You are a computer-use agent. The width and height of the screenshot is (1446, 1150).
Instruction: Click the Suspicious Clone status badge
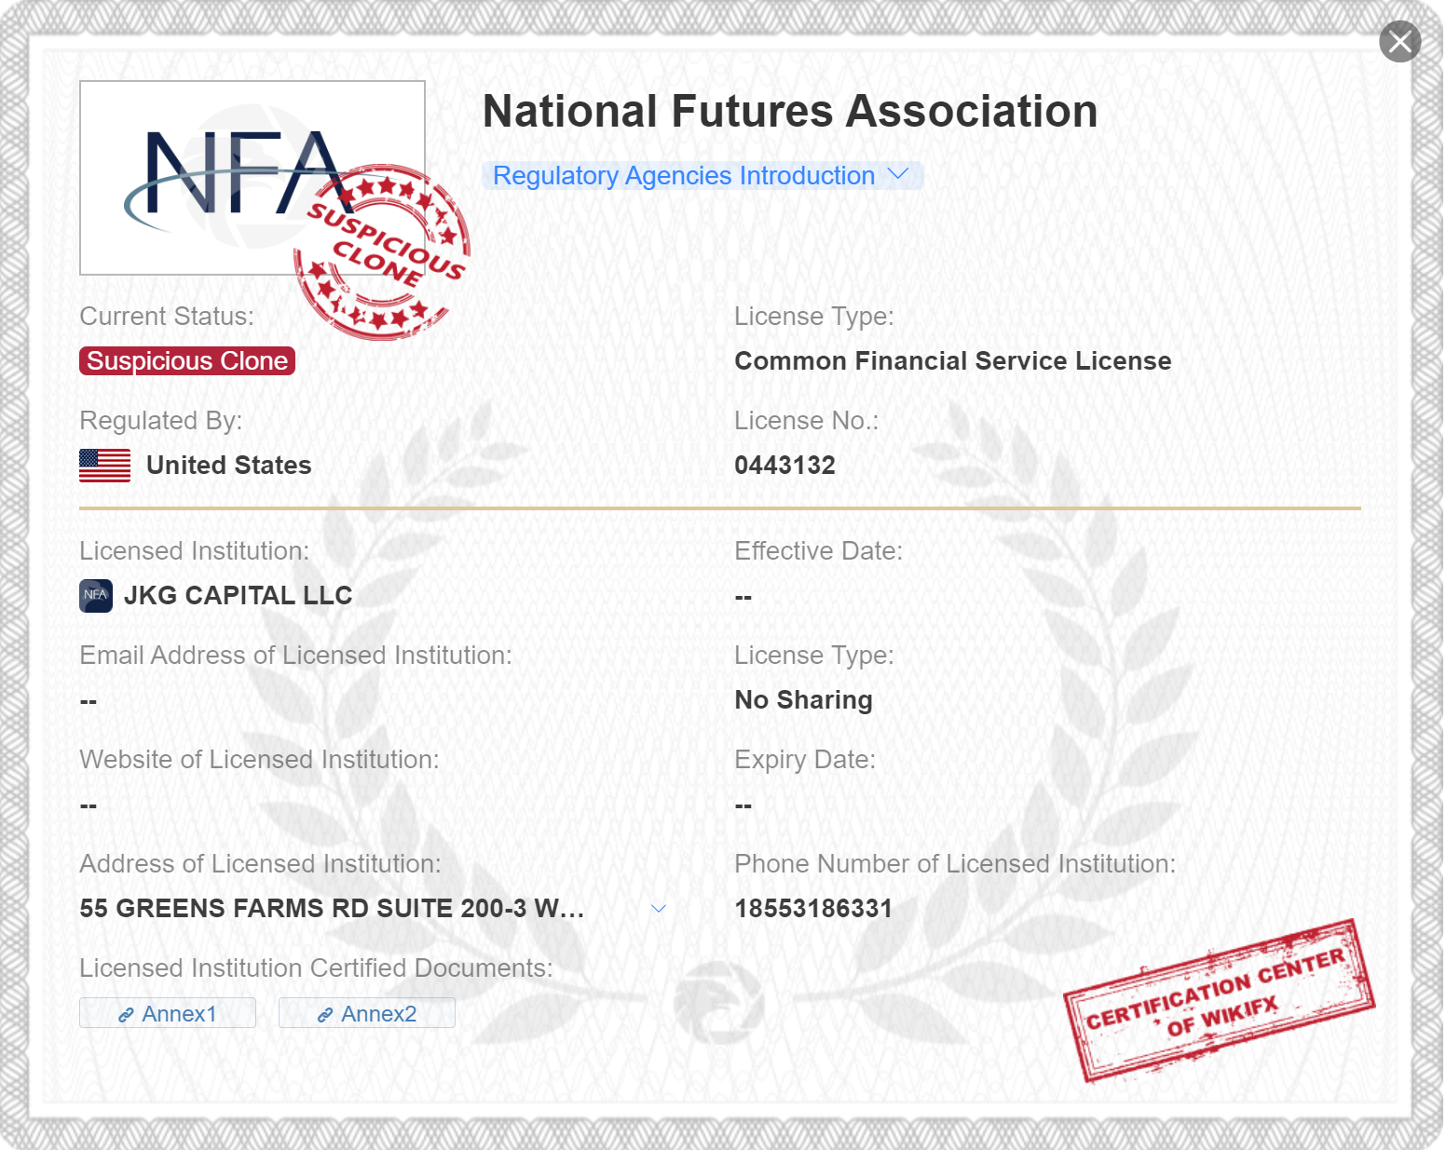187,361
